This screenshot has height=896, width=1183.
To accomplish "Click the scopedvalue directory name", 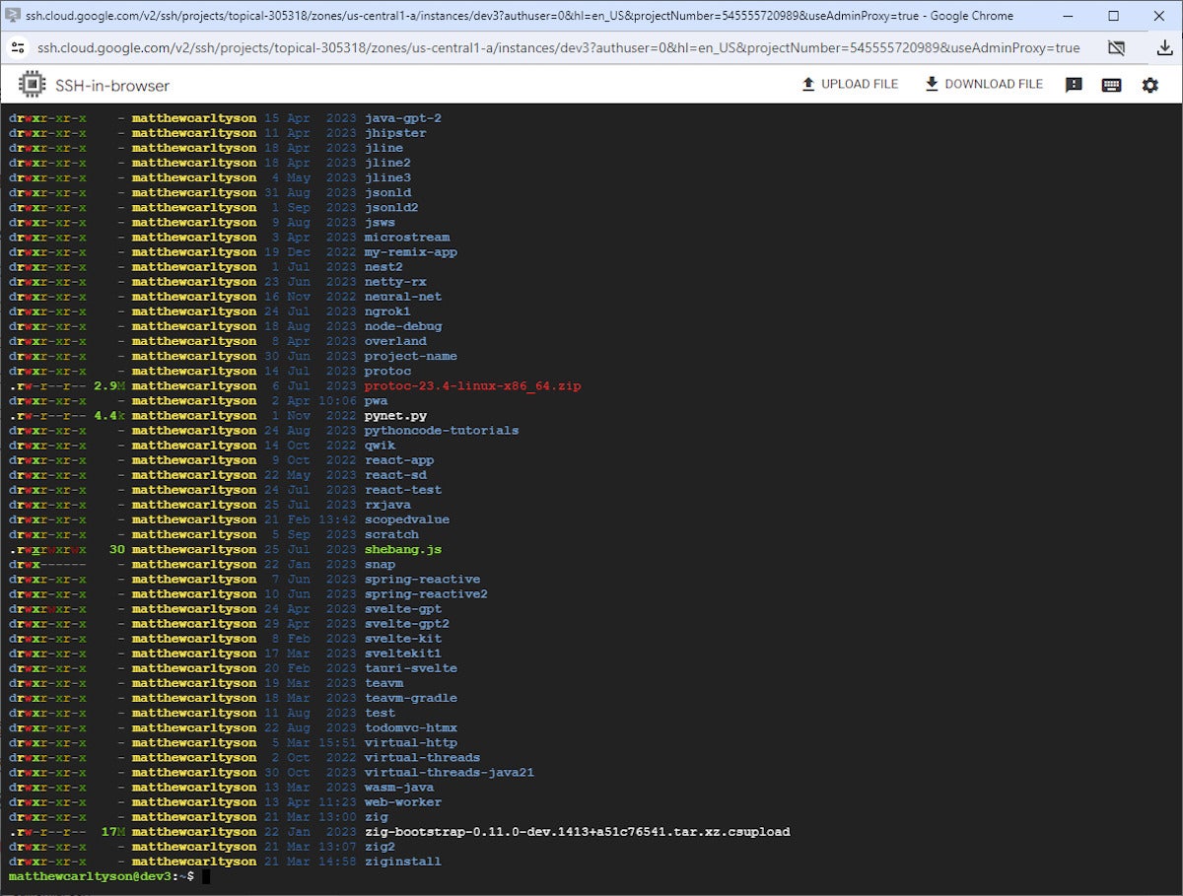I will coord(407,519).
